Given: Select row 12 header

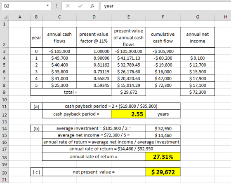Looking at the screenshot, I should 4,114.
